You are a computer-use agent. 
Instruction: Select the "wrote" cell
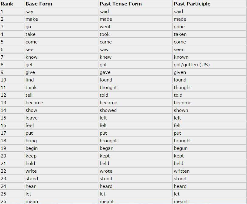106,171
